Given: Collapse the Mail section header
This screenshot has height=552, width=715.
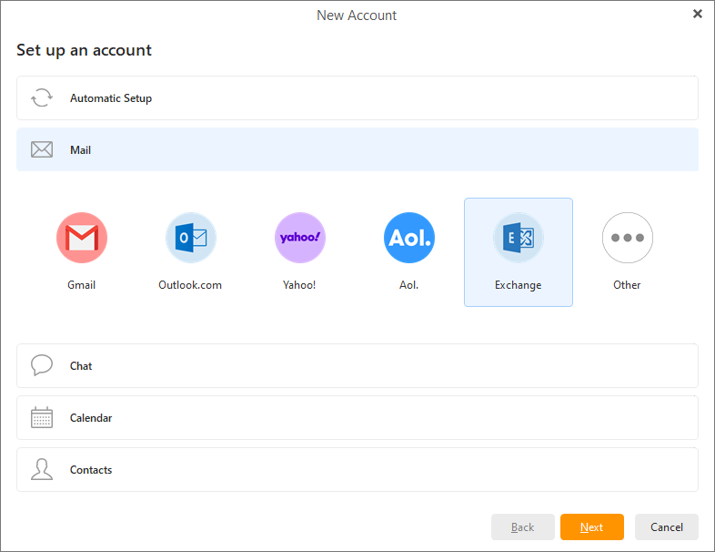Looking at the screenshot, I should pos(357,149).
